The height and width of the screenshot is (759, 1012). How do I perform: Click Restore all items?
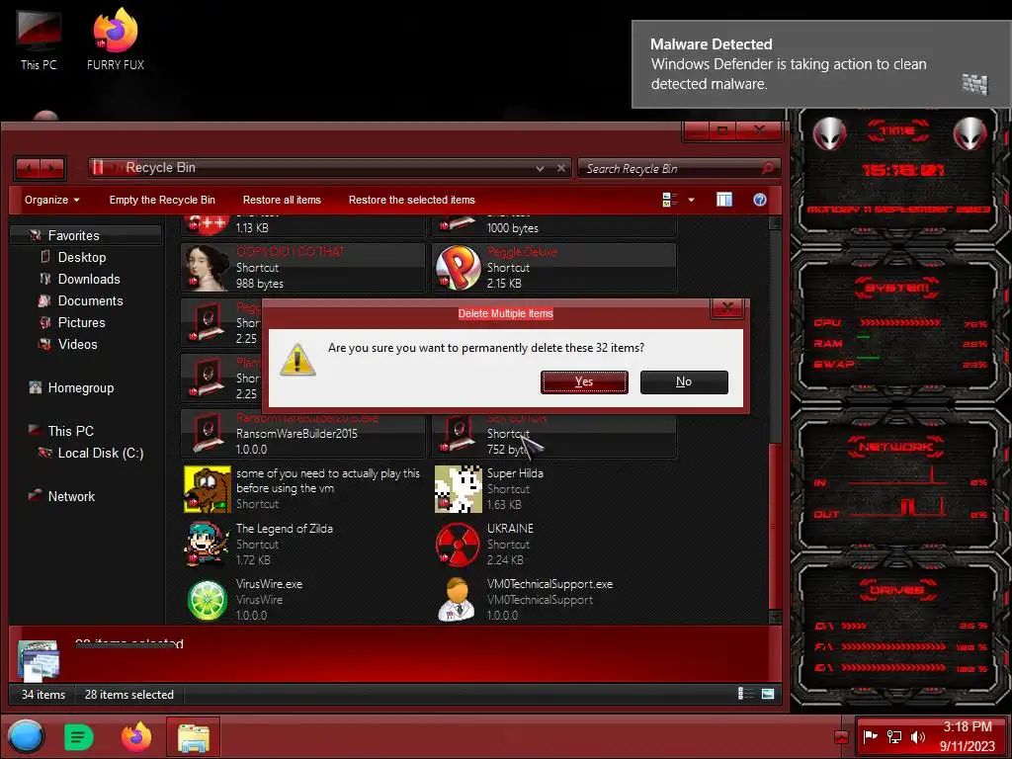[x=282, y=200]
